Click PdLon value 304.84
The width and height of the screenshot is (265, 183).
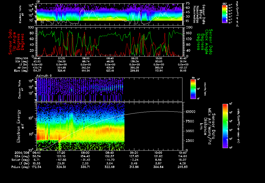[x=158, y=167]
